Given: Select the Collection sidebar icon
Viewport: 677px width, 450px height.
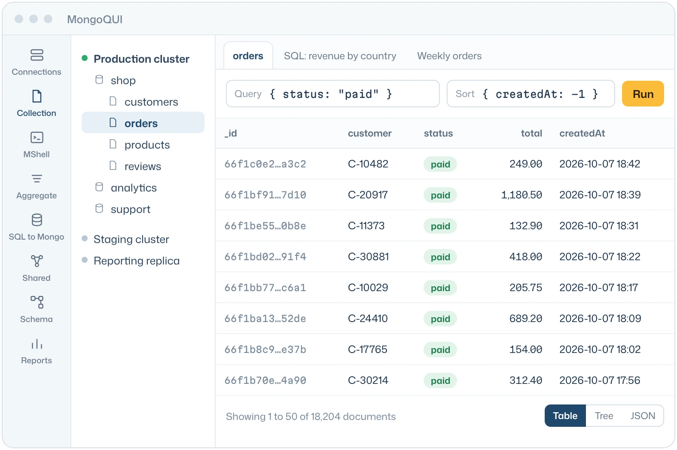Looking at the screenshot, I should (37, 96).
